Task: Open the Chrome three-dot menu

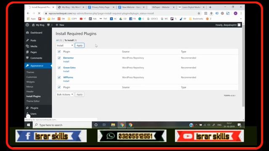Action: 241,13
